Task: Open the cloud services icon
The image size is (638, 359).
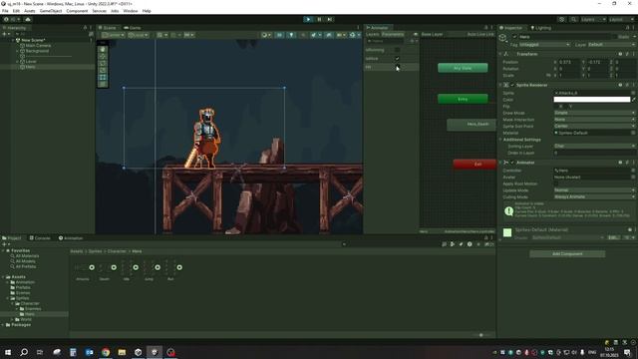Action: 28,19
